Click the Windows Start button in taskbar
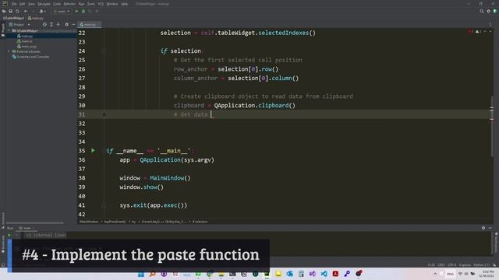Screen dimensions: 499x280 [x=141, y=274]
